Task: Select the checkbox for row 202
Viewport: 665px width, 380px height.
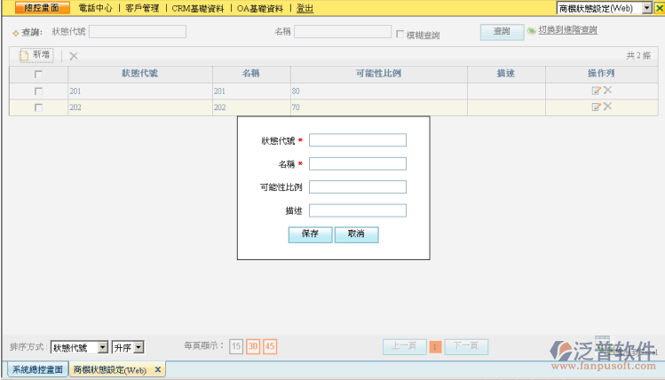Action: click(x=38, y=107)
